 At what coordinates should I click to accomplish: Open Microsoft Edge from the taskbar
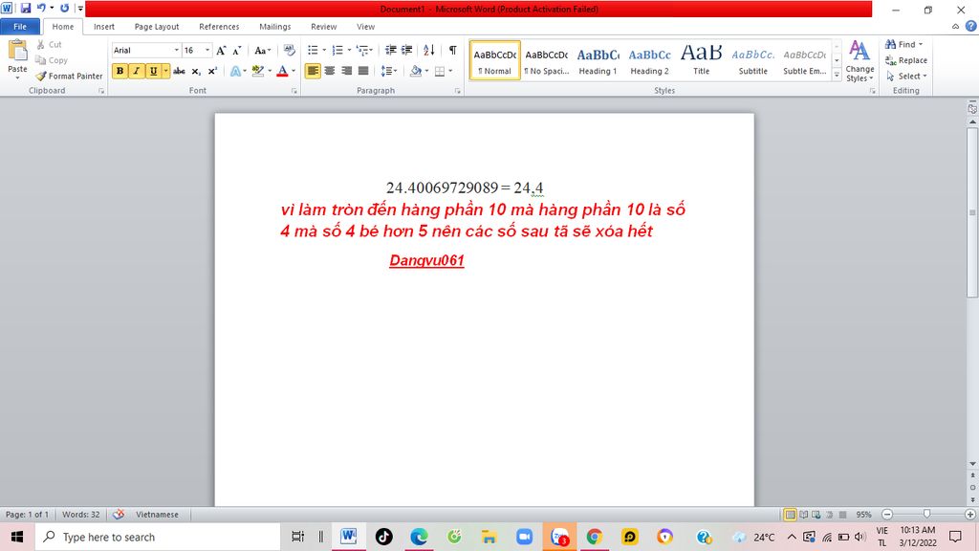point(419,537)
